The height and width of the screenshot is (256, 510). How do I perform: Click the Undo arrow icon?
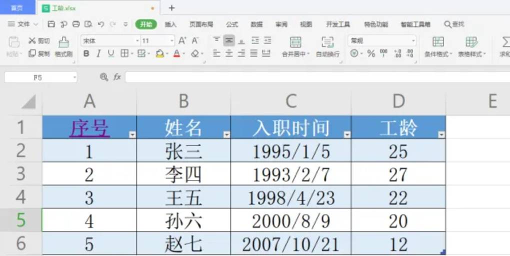pyautogui.click(x=101, y=24)
